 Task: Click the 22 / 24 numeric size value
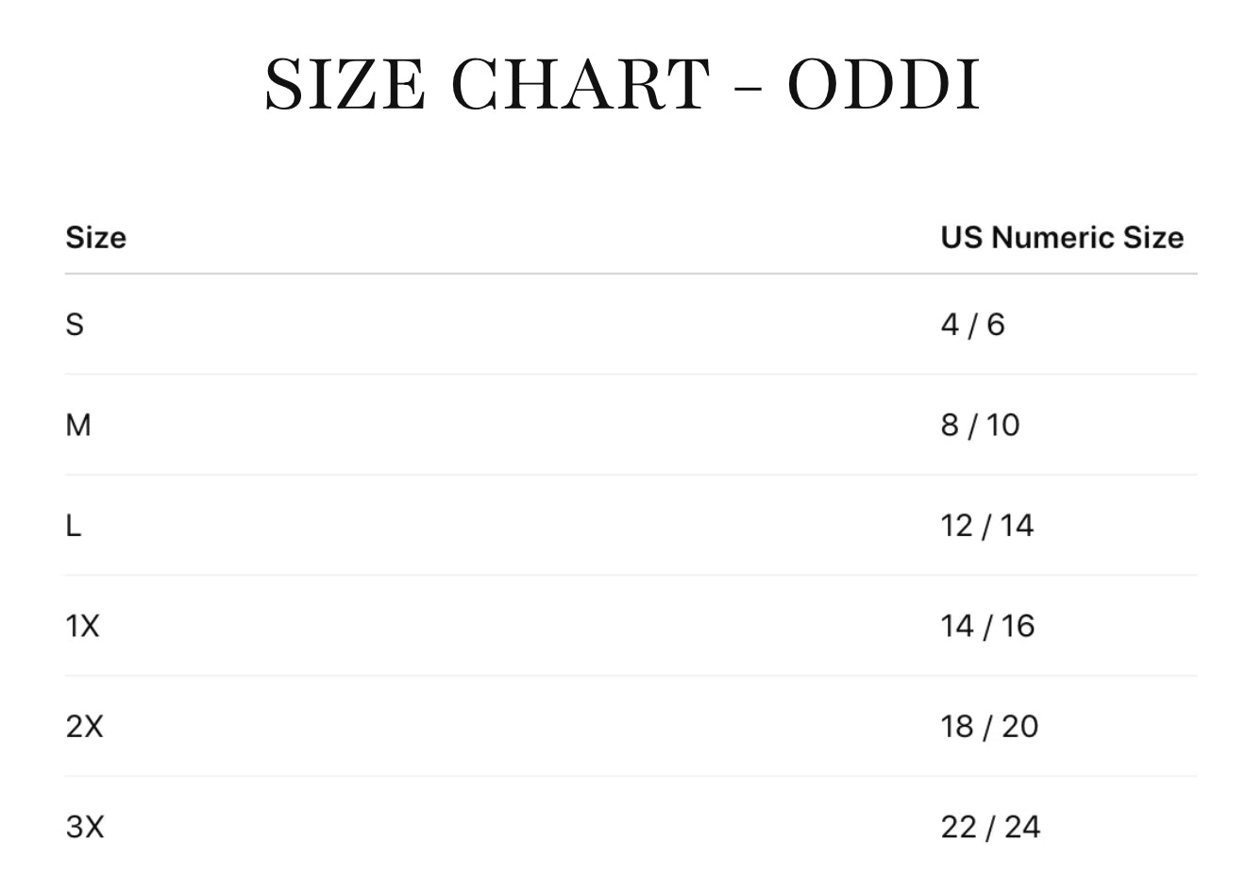point(990,827)
